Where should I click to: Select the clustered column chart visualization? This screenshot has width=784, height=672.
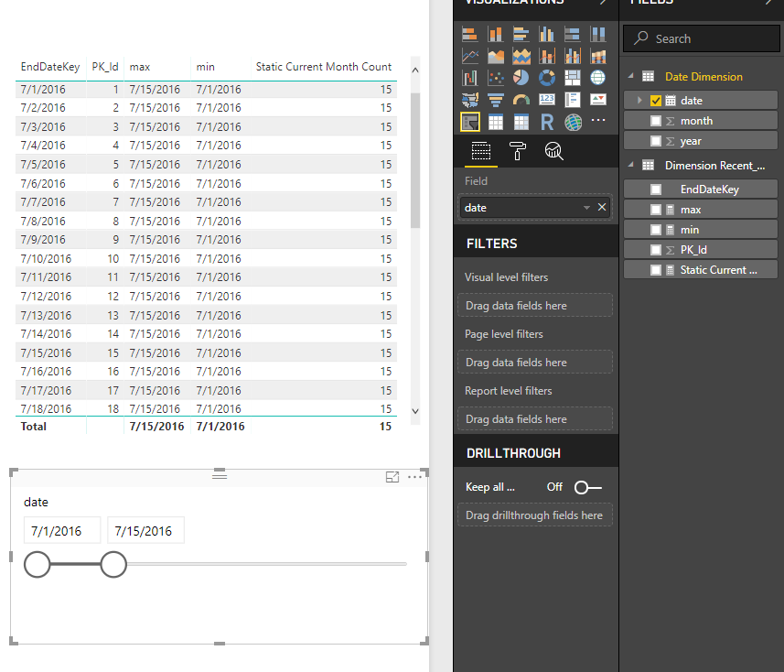click(546, 34)
